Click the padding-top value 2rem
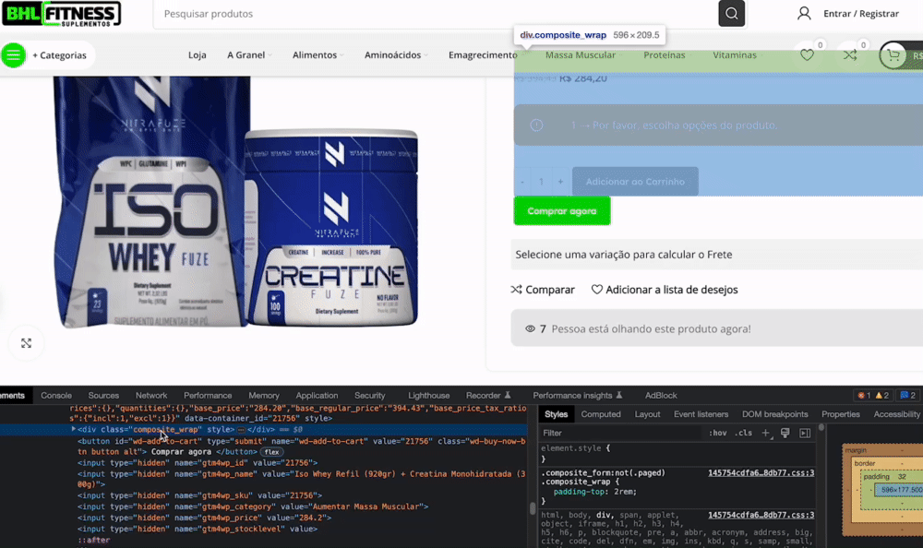This screenshot has width=923, height=548. point(625,492)
